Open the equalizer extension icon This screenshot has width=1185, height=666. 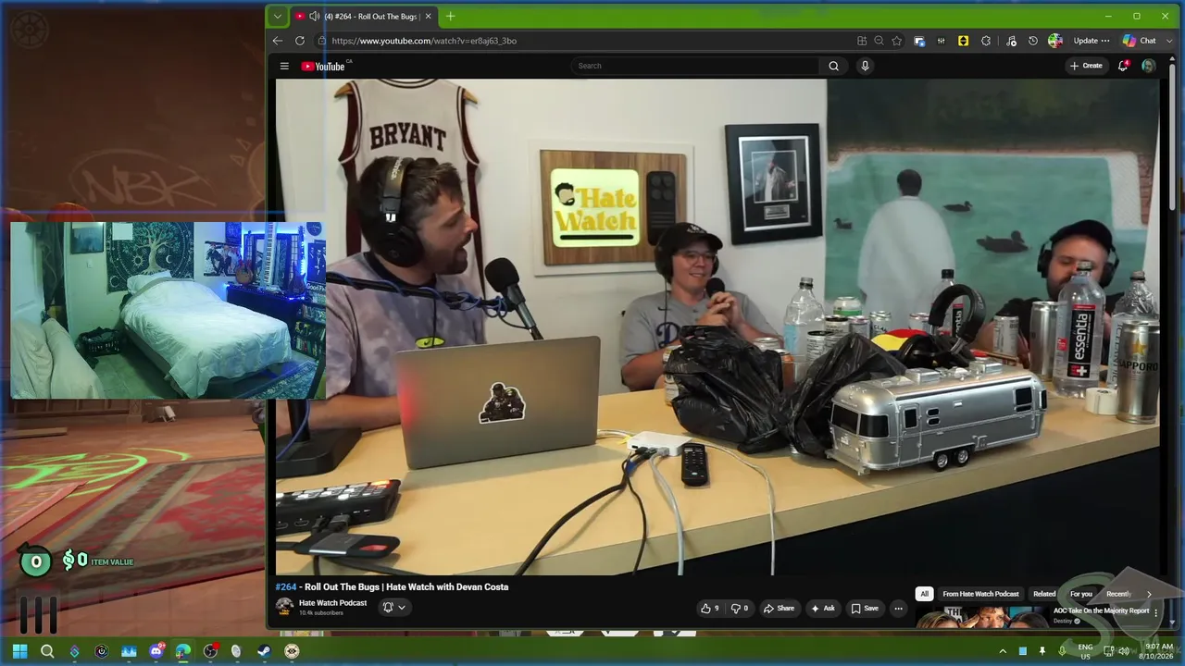point(942,41)
